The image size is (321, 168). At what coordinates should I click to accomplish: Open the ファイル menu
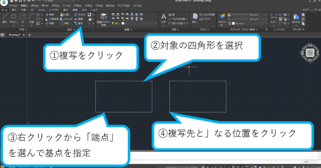tap(13, 6)
